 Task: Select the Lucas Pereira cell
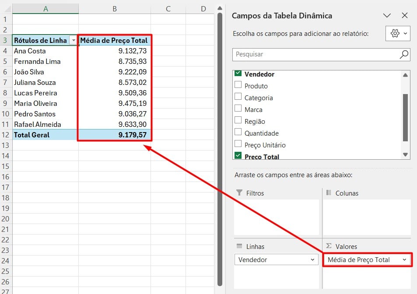46,93
